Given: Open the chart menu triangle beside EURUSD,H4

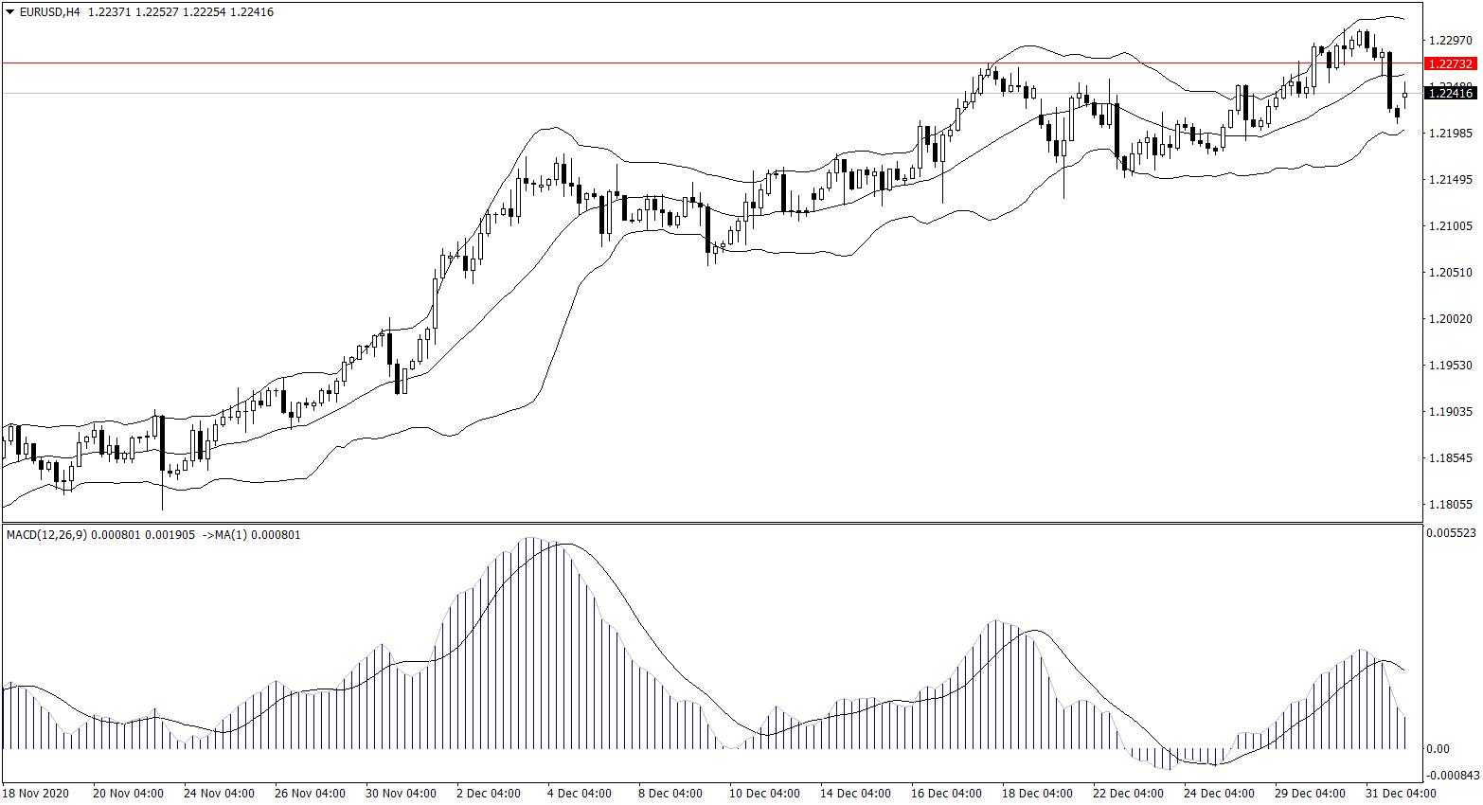Looking at the screenshot, I should pyautogui.click(x=9, y=12).
